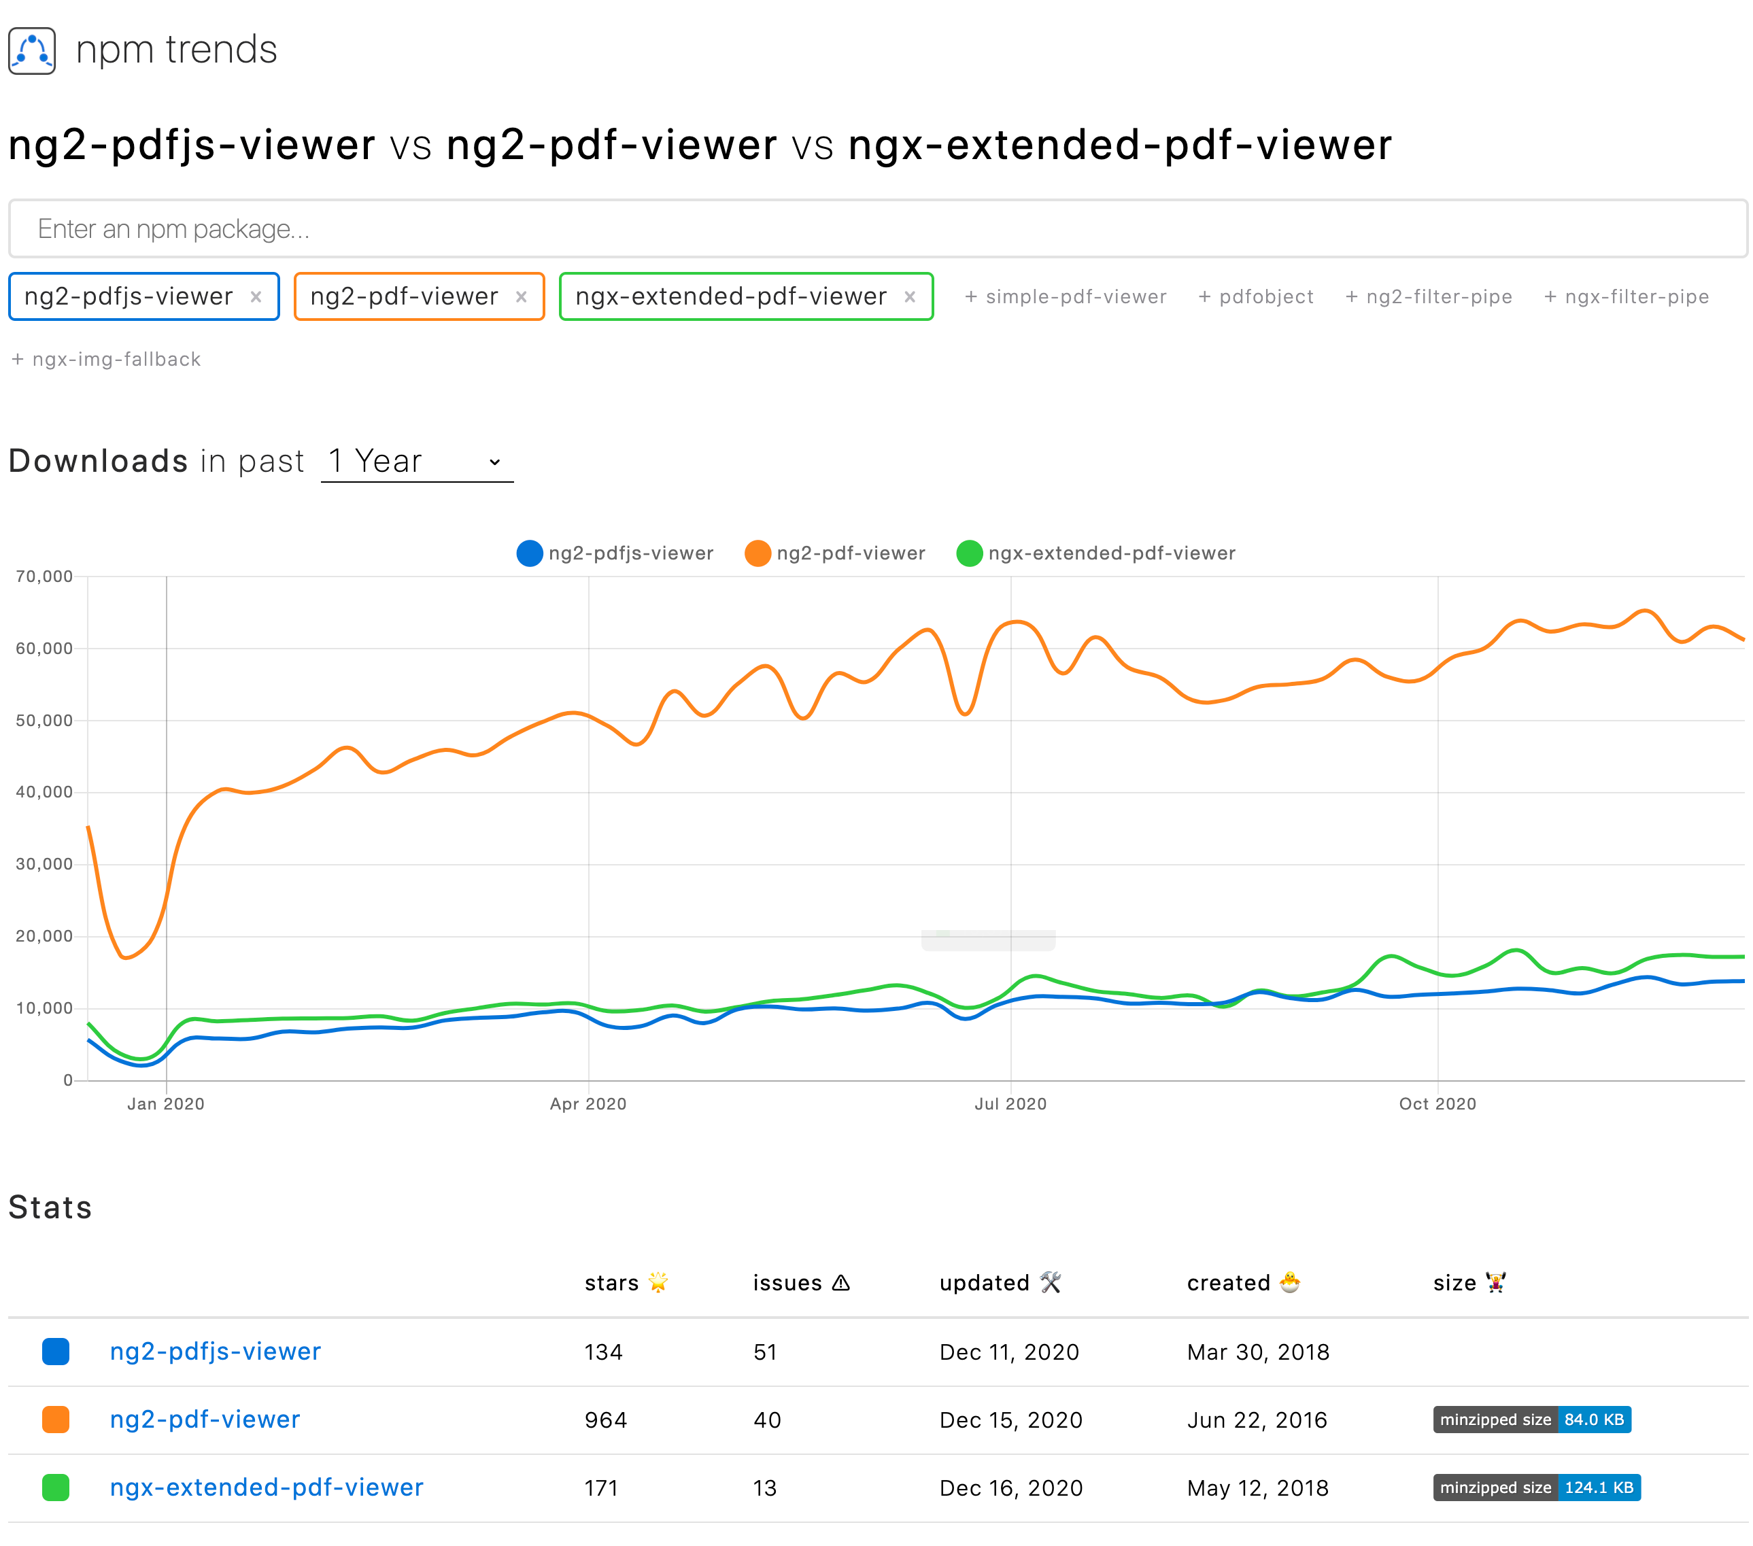Change period by clicking the 1 Year selector
Image resolution: width=1753 pixels, height=1546 pixels.
(x=416, y=460)
